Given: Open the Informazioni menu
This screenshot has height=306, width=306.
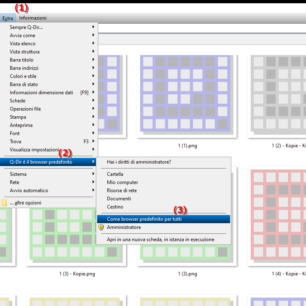Looking at the screenshot, I should pyautogui.click(x=33, y=18).
